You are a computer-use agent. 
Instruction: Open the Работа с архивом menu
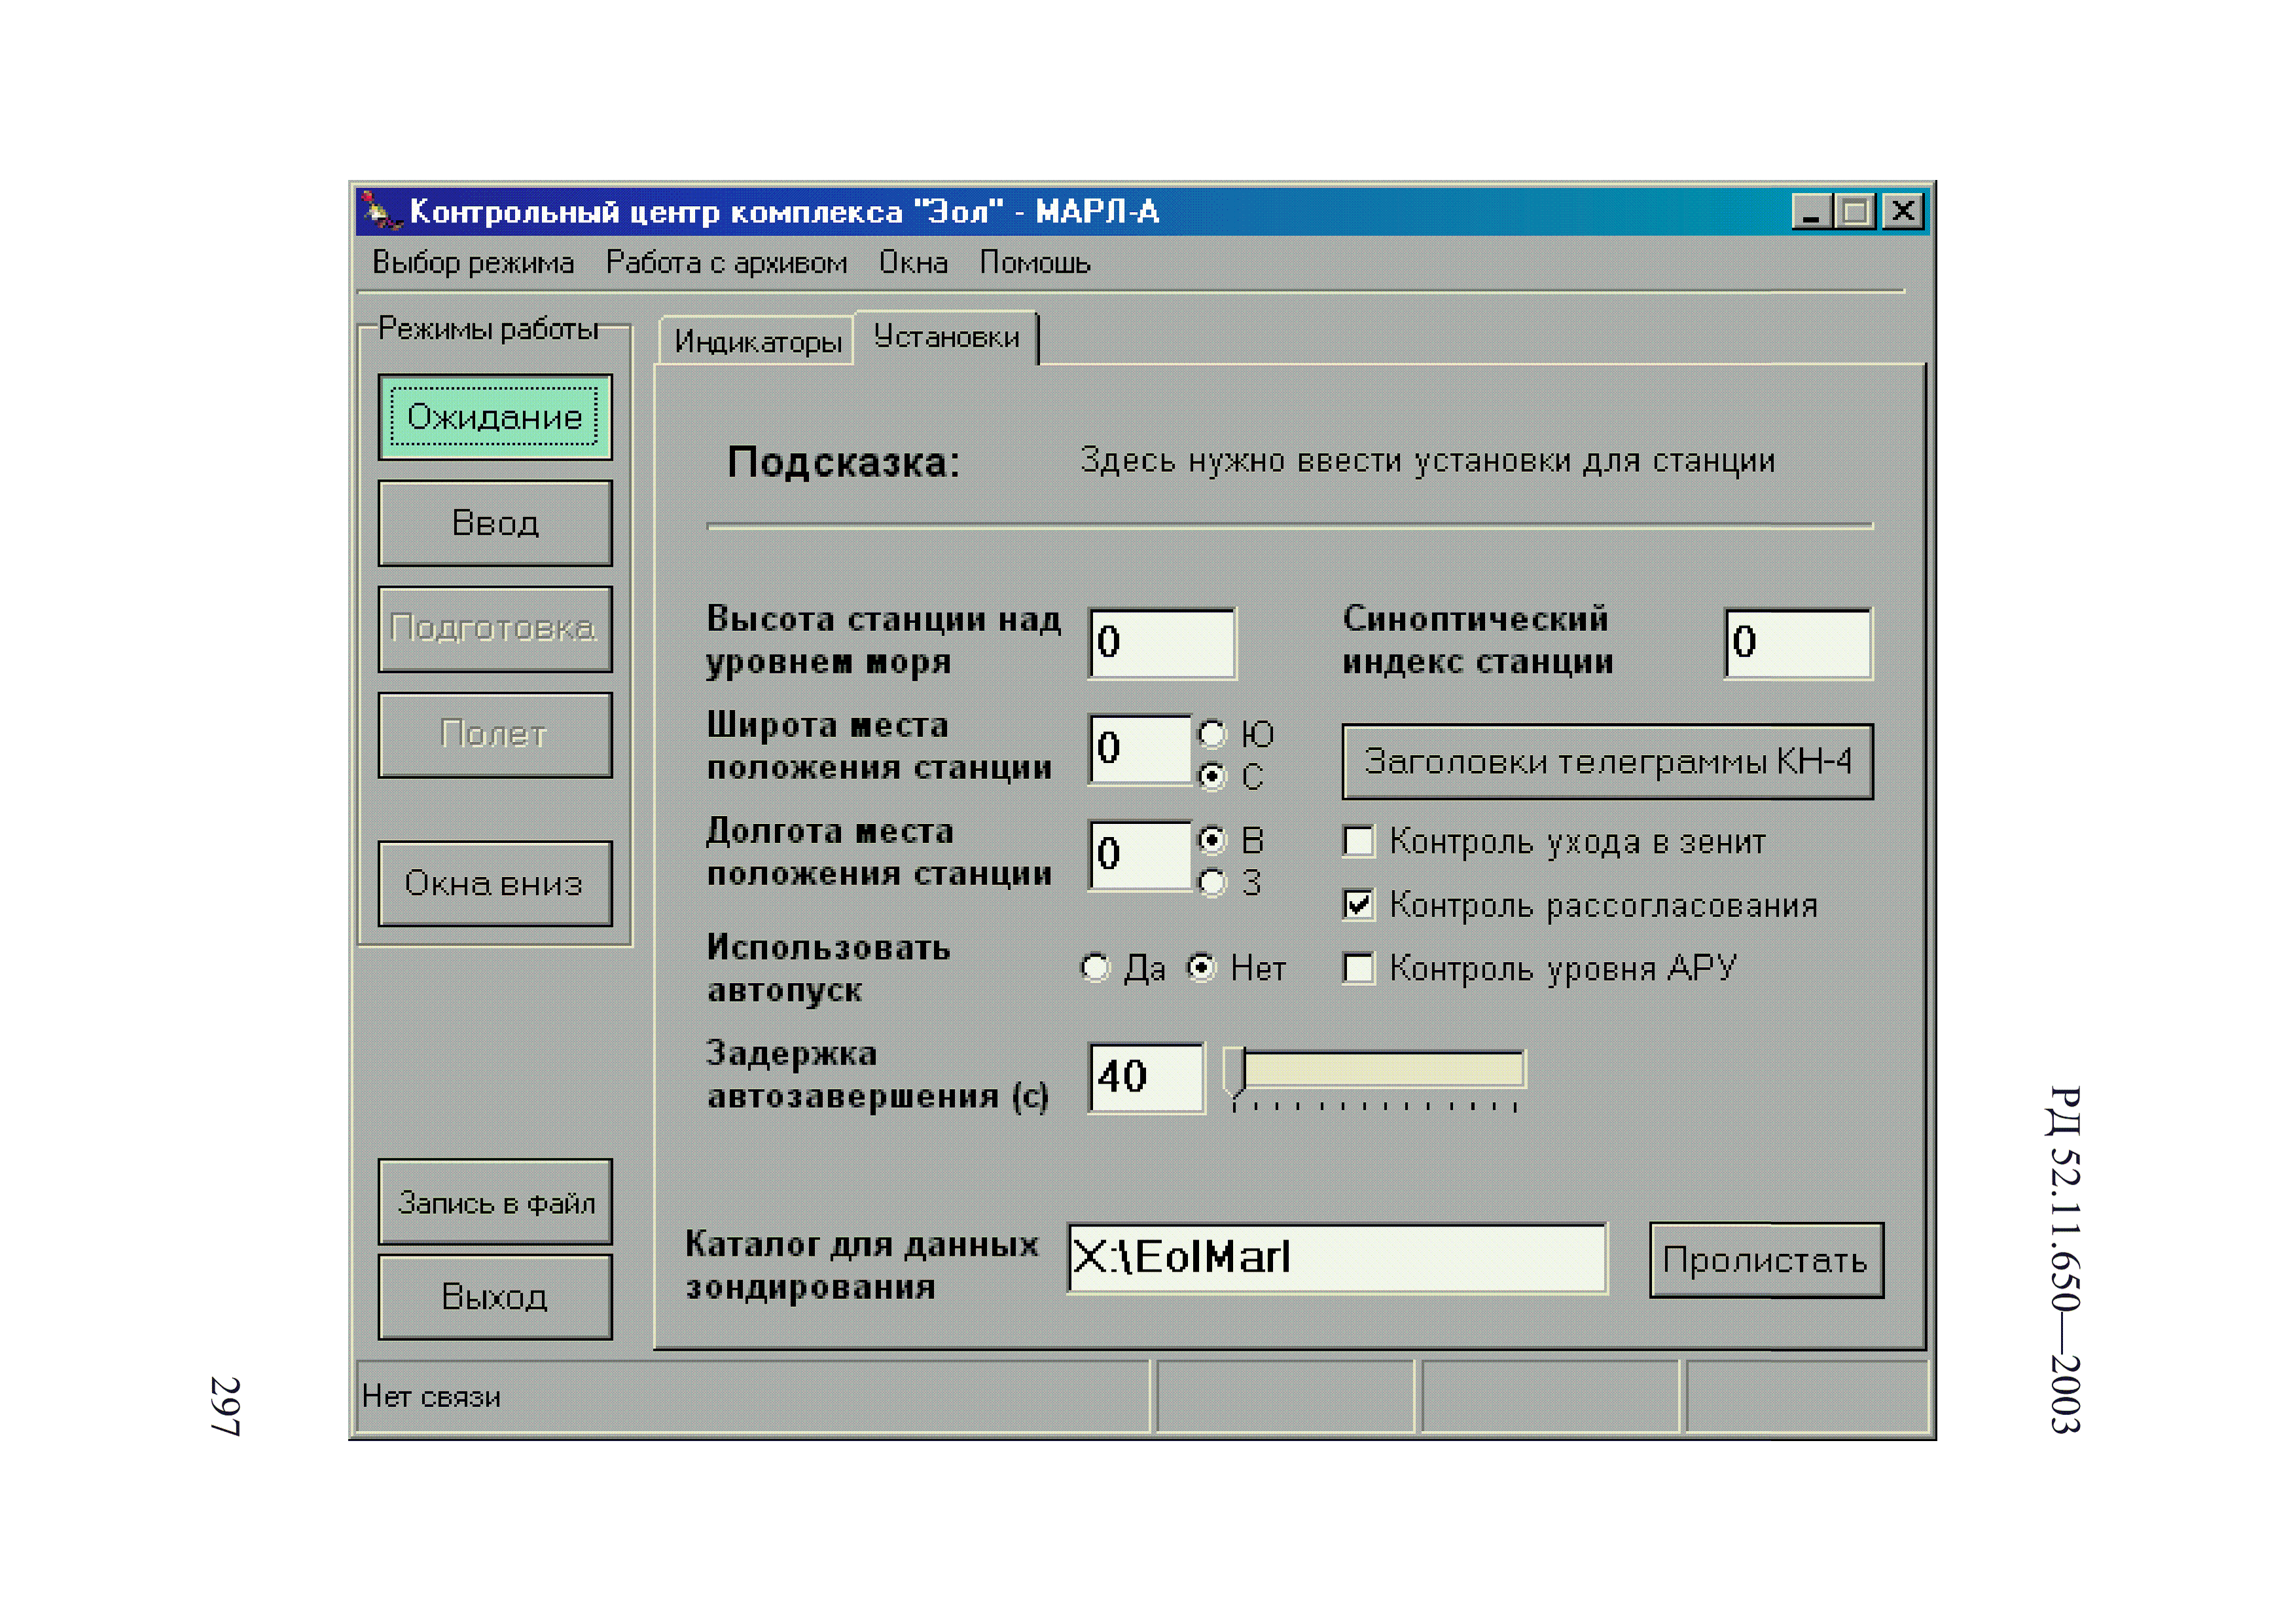[726, 263]
